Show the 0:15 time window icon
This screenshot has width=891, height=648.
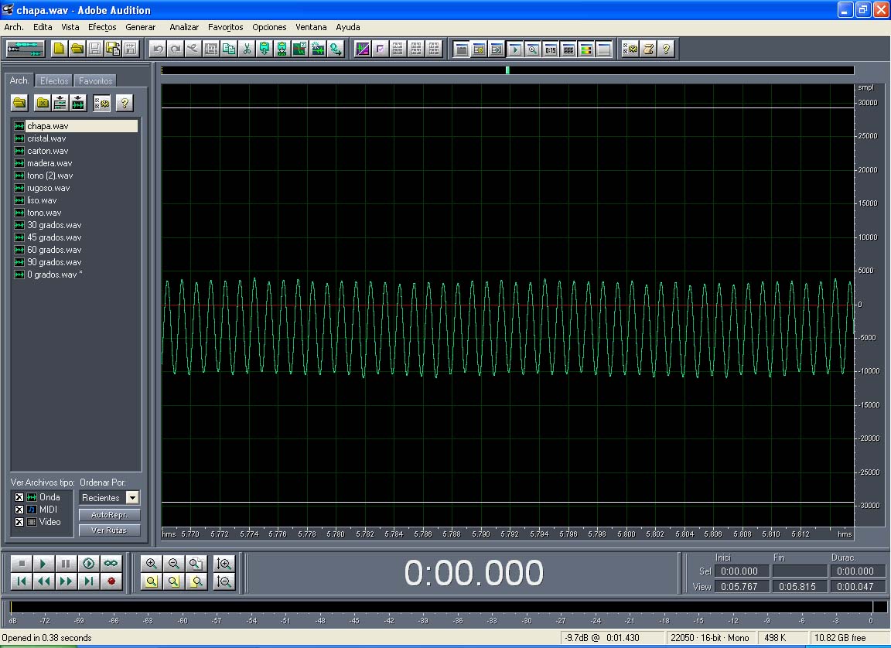tap(550, 49)
